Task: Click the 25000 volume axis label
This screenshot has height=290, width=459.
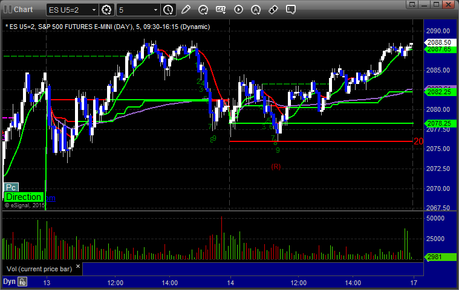Action: click(x=435, y=239)
